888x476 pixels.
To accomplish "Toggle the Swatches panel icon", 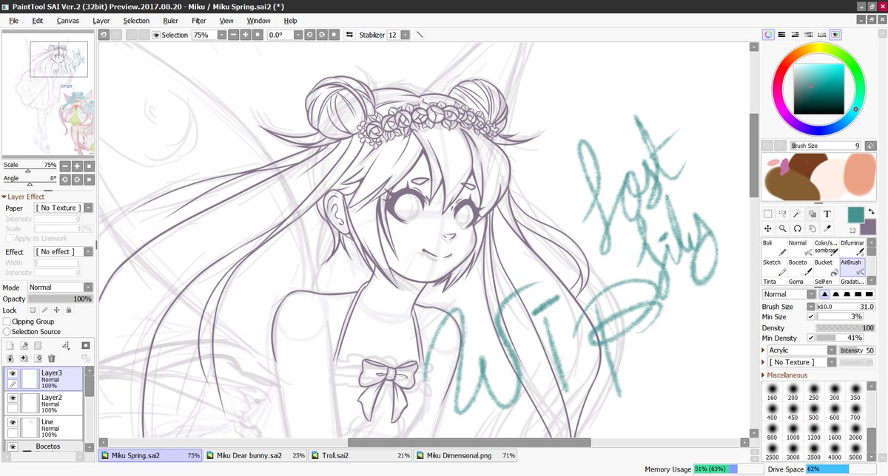I will (x=822, y=34).
